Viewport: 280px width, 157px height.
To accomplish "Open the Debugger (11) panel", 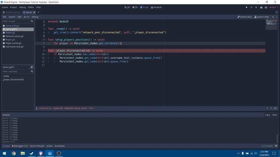I will coord(20,146).
